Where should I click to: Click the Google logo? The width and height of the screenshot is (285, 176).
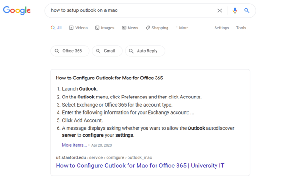pyautogui.click(x=17, y=10)
